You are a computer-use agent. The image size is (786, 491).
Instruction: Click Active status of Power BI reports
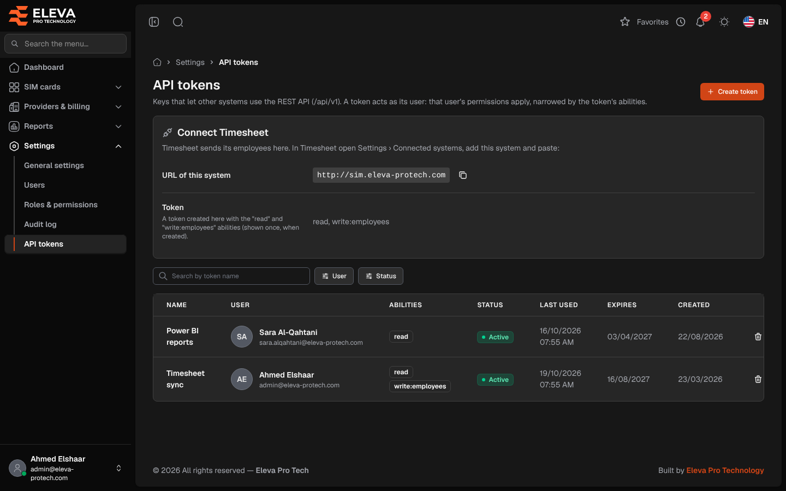495,337
